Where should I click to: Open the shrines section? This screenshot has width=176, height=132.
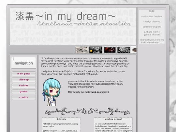(x=24, y=85)
